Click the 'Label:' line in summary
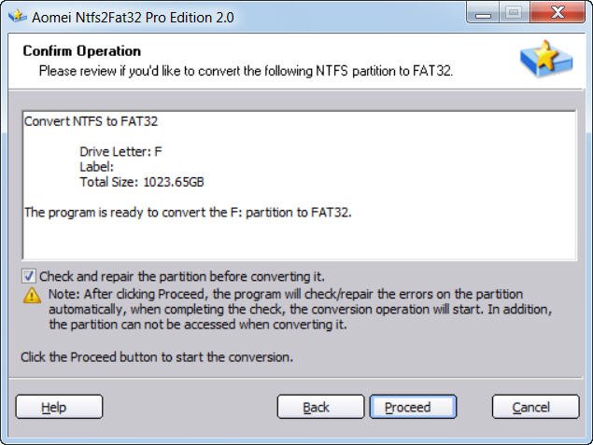The width and height of the screenshot is (593, 445). [x=96, y=167]
